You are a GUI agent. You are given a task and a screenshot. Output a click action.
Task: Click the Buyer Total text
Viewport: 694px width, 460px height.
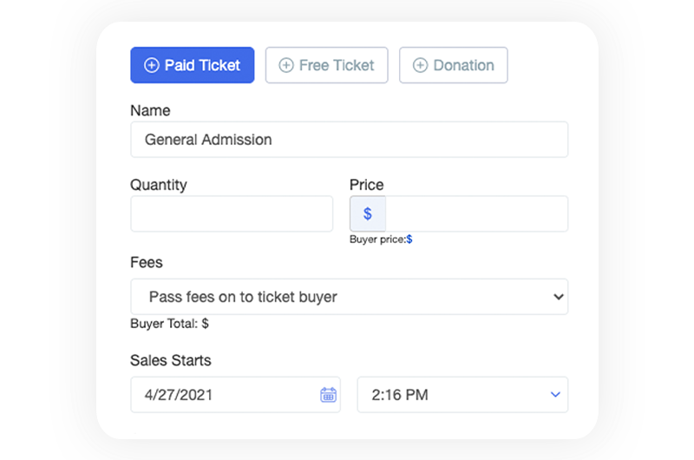(169, 324)
